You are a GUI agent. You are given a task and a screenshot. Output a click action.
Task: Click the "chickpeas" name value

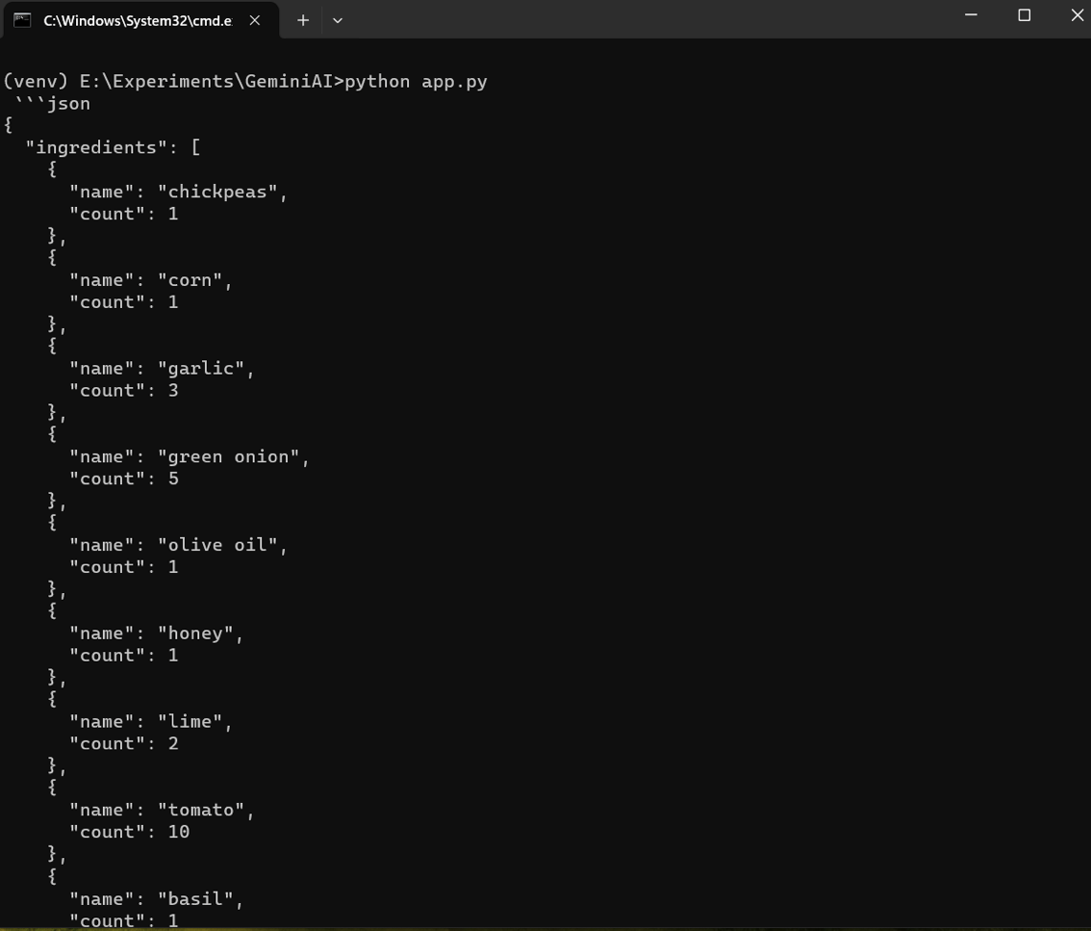pyautogui.click(x=217, y=192)
